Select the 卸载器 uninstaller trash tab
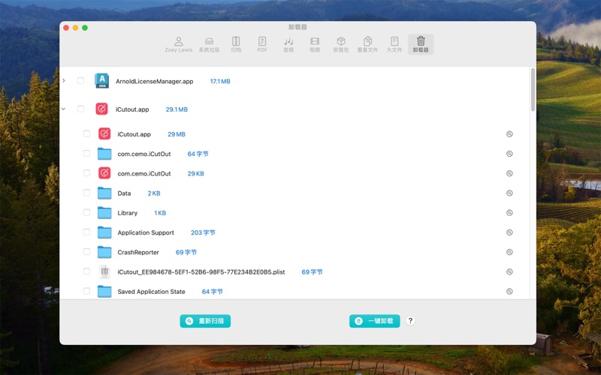 click(421, 44)
